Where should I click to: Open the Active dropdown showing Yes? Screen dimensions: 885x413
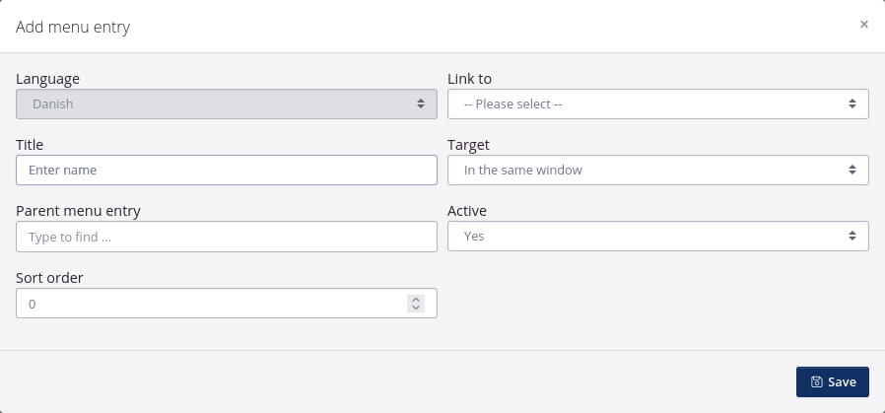[658, 236]
